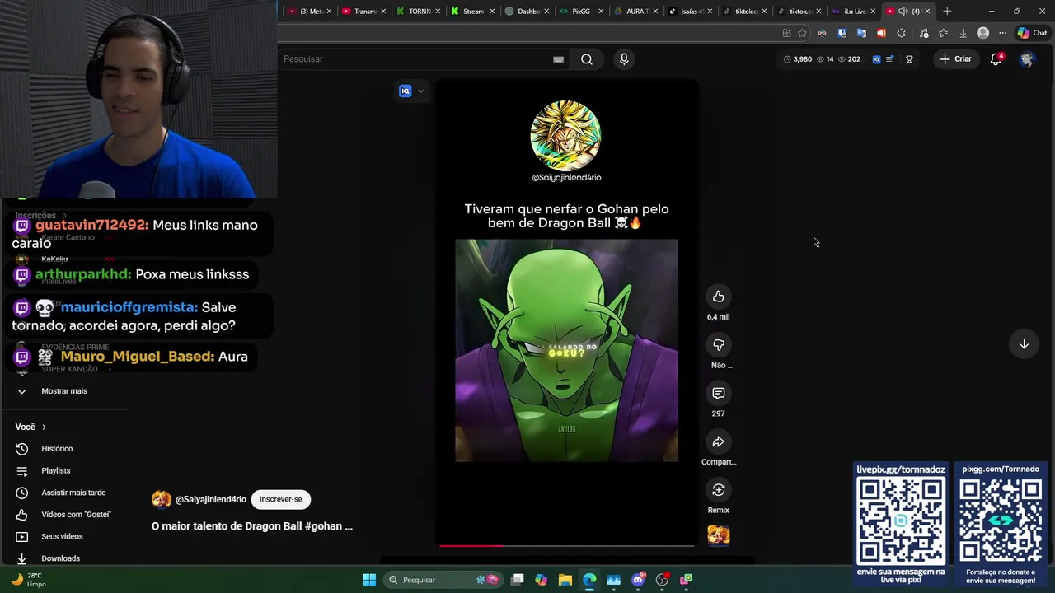Go to the next Short (down arrow)
Screen dimensions: 1055x593
1024,344
